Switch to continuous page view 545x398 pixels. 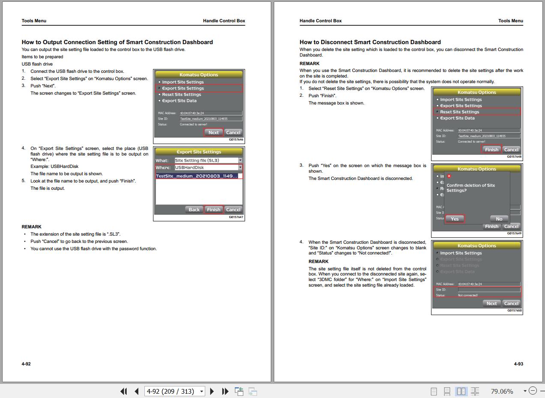click(x=447, y=391)
